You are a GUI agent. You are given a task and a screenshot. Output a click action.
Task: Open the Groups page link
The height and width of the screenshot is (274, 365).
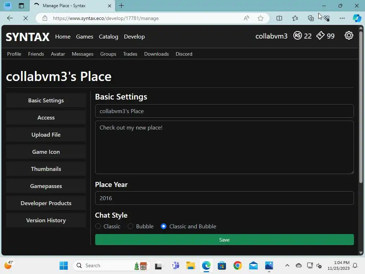click(x=108, y=54)
